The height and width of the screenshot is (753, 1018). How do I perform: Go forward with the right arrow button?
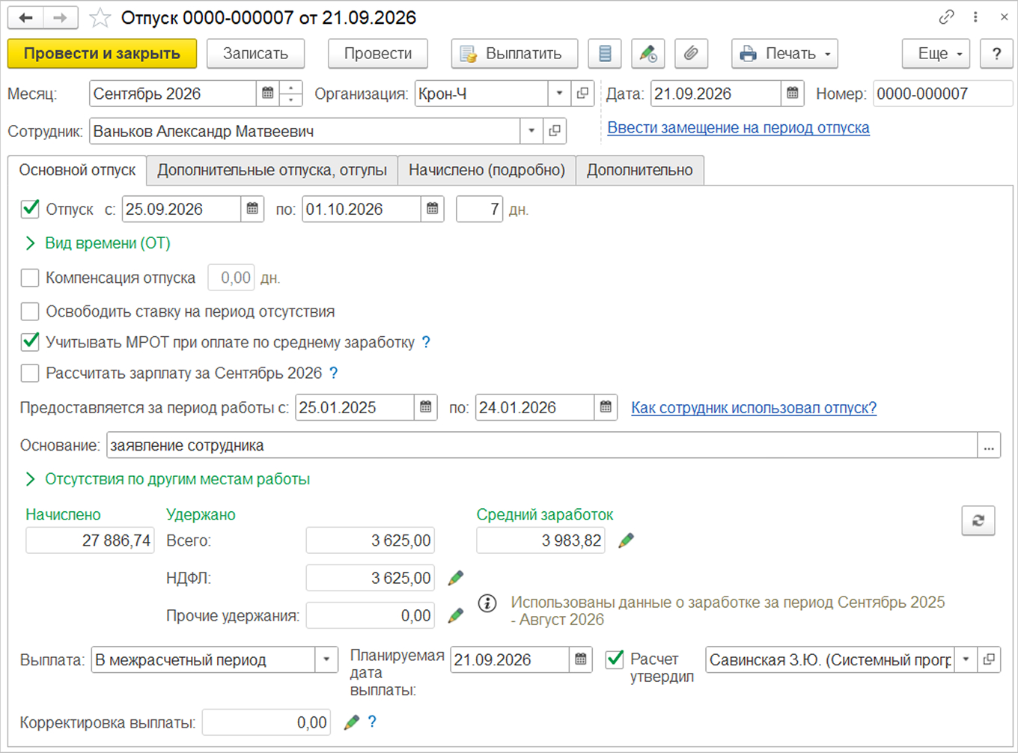(x=61, y=17)
